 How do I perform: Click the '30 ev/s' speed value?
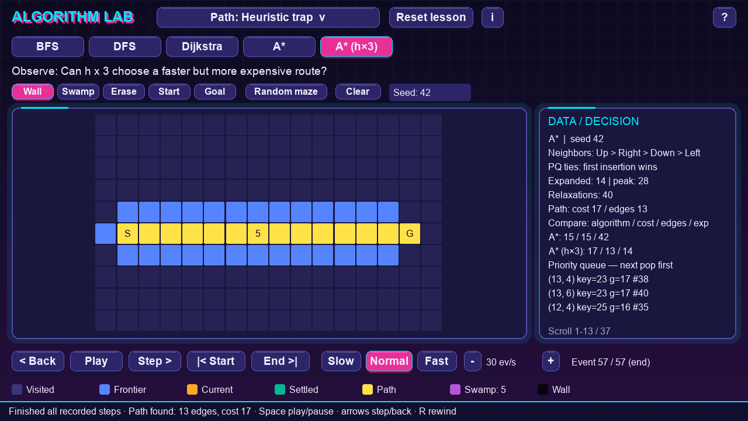(x=501, y=363)
